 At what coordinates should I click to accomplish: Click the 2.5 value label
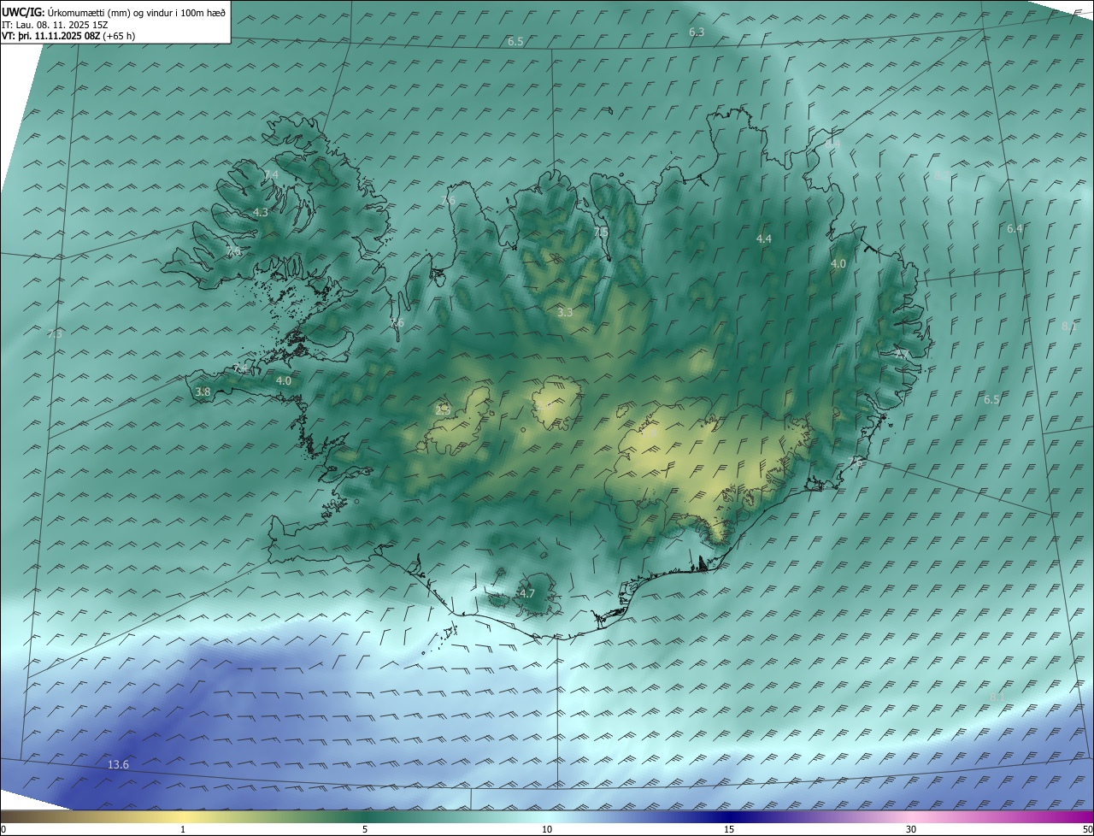pyautogui.click(x=443, y=409)
